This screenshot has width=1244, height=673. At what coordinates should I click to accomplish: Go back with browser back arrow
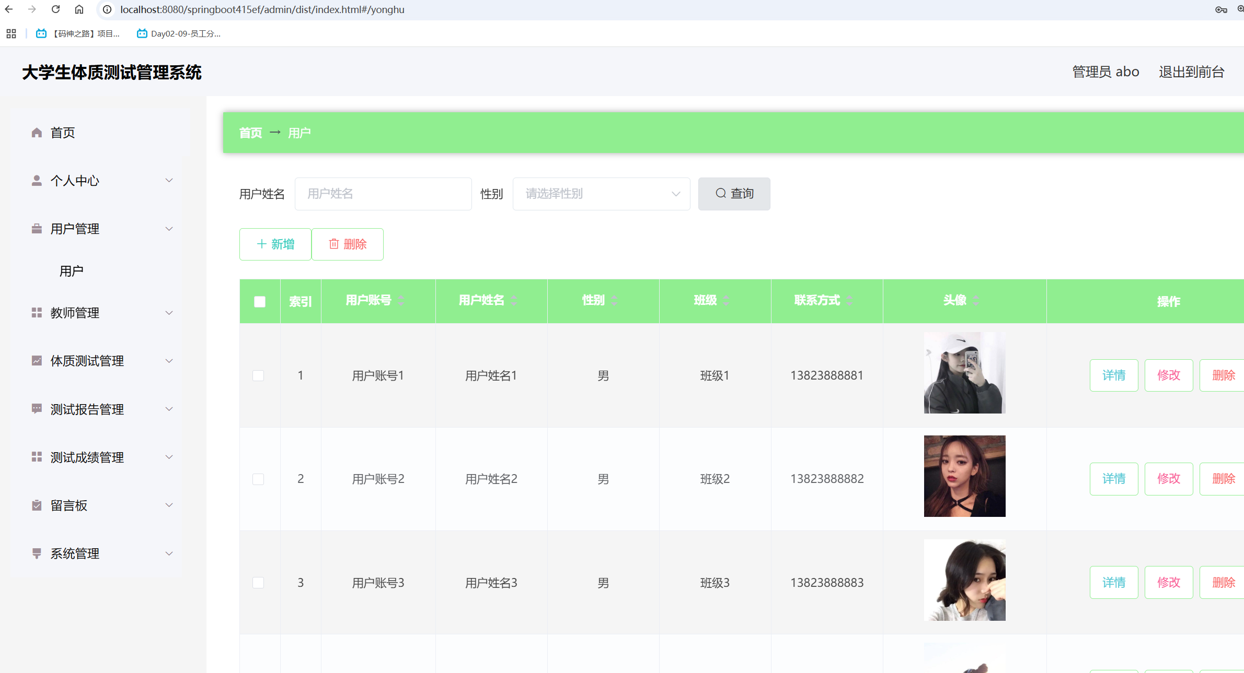click(x=9, y=9)
